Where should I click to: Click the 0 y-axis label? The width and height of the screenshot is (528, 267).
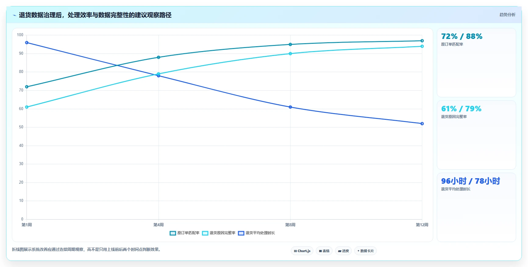coord(22,219)
